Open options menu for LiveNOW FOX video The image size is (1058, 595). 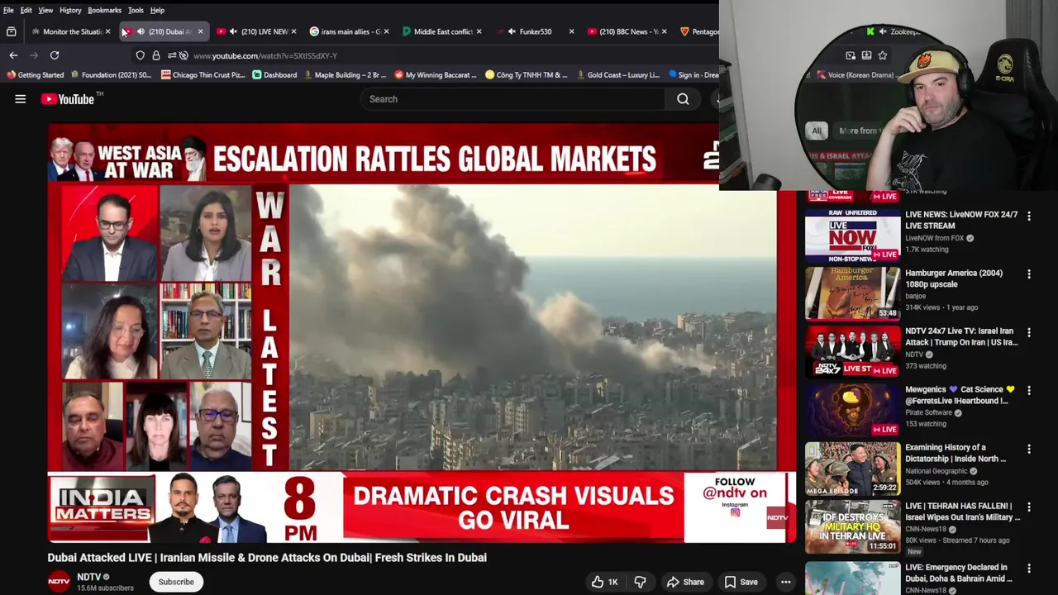[1029, 216]
